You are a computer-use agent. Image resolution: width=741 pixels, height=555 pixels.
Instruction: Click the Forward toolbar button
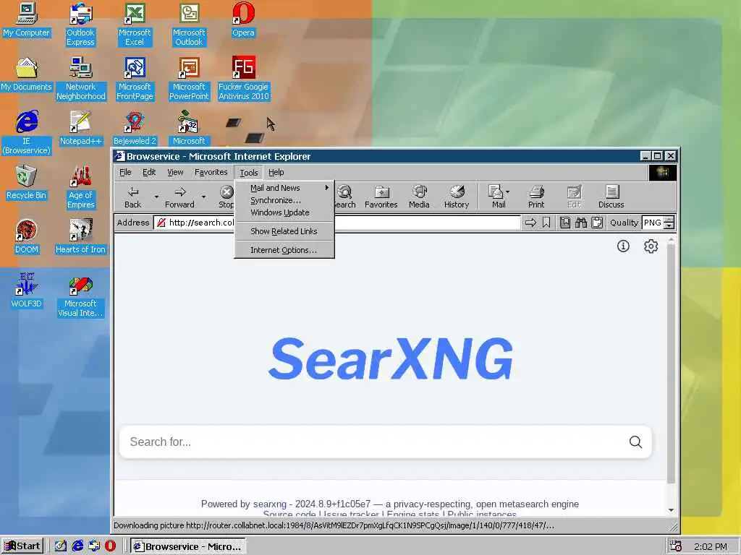pyautogui.click(x=179, y=197)
